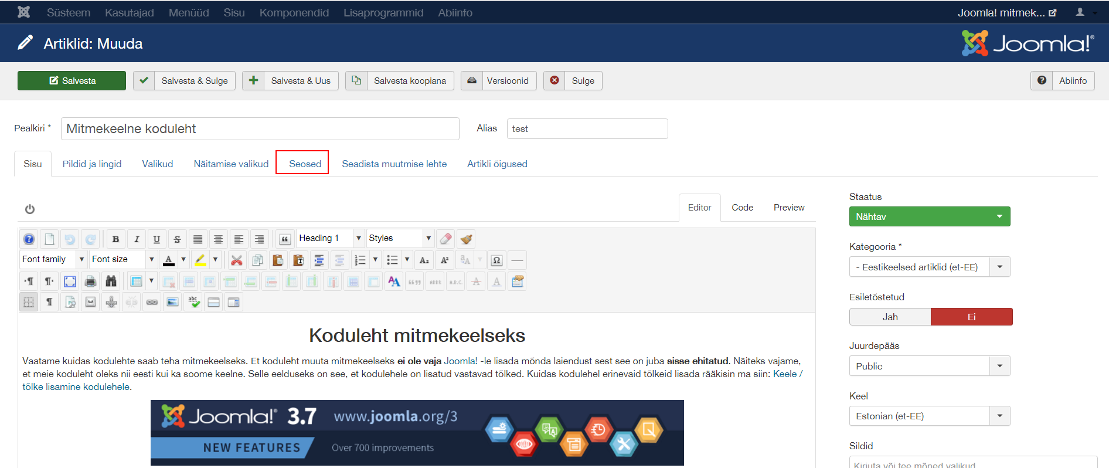Screen dimensions: 1109x468
Task: Click the Sildid tags input field
Action: point(973,462)
